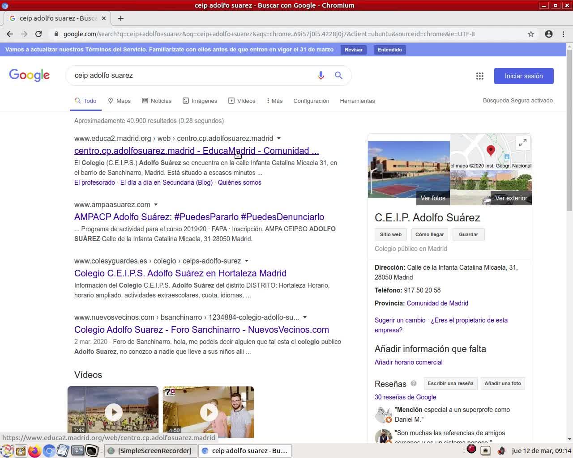View site information via the lock icon
This screenshot has height=458, width=573.
tap(56, 34)
